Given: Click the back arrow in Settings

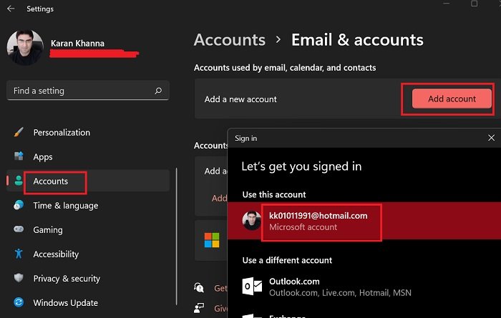Looking at the screenshot, I should coord(11,9).
